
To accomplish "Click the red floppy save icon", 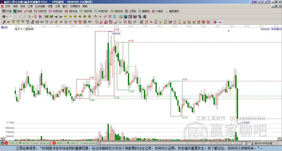I will [135, 17].
